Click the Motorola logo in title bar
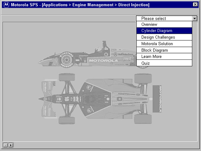The height and width of the screenshot is (151, 201). tap(6, 5)
